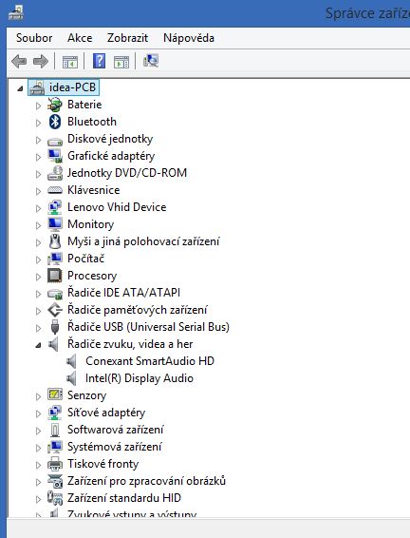
Task: Click the Grafické adaptéry icon
Action: (x=55, y=156)
